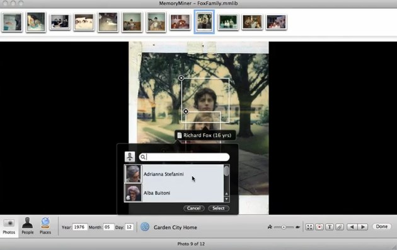Remove the upper face selection box
Screen dimensions: 397x250
coord(181,78)
